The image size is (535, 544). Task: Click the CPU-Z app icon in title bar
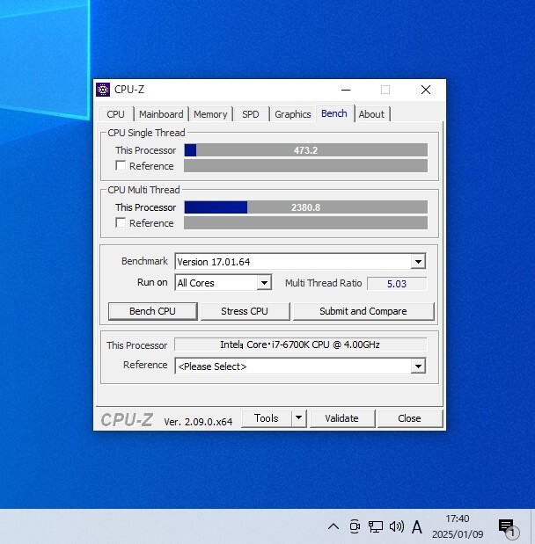103,90
